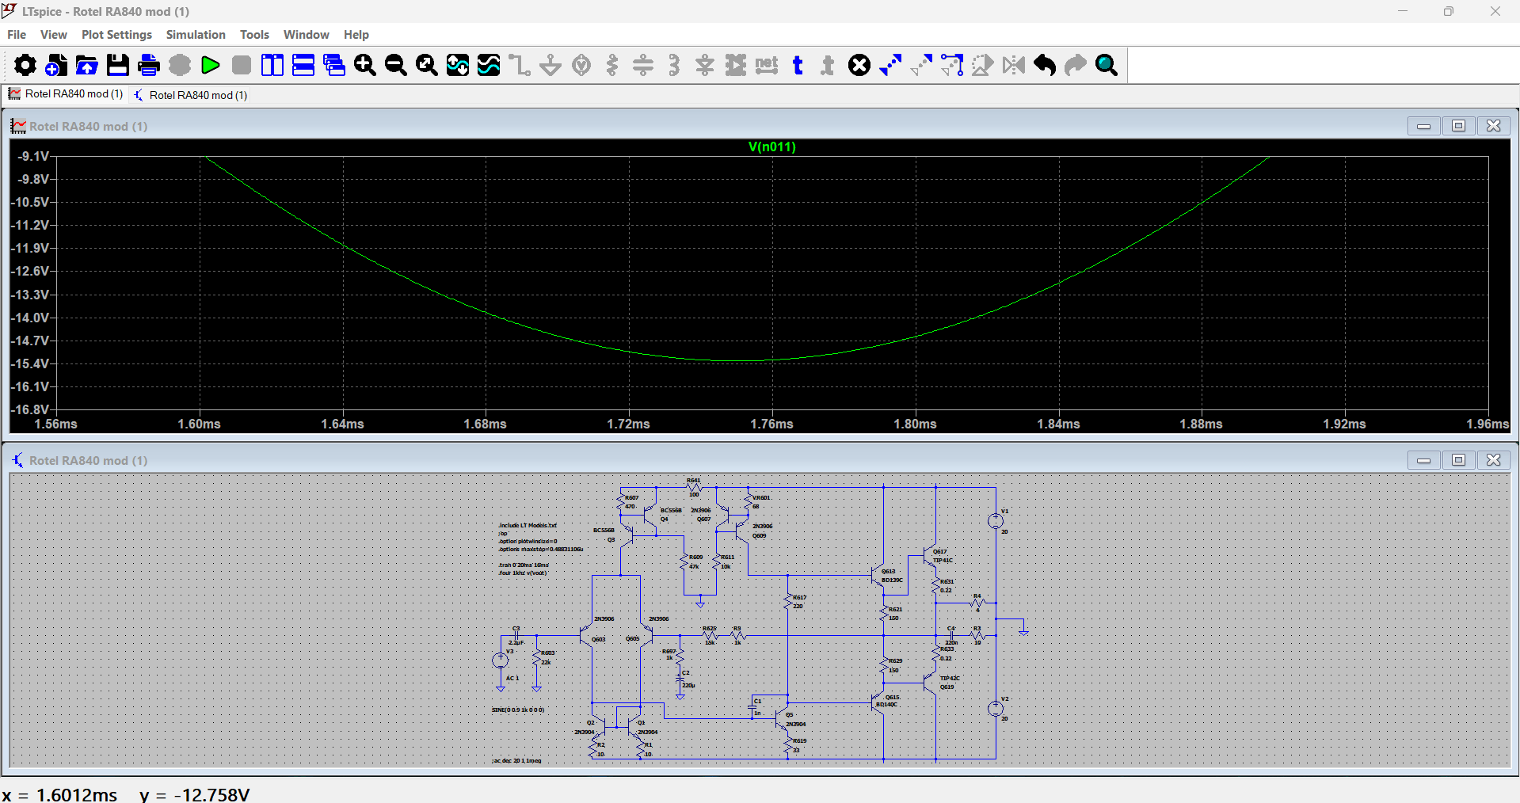Place a resistor component

coord(611,65)
